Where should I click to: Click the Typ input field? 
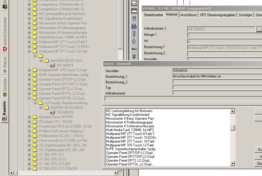pos(217,87)
